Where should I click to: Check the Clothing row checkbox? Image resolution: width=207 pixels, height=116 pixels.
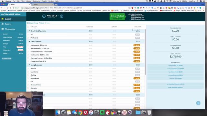(28, 75)
